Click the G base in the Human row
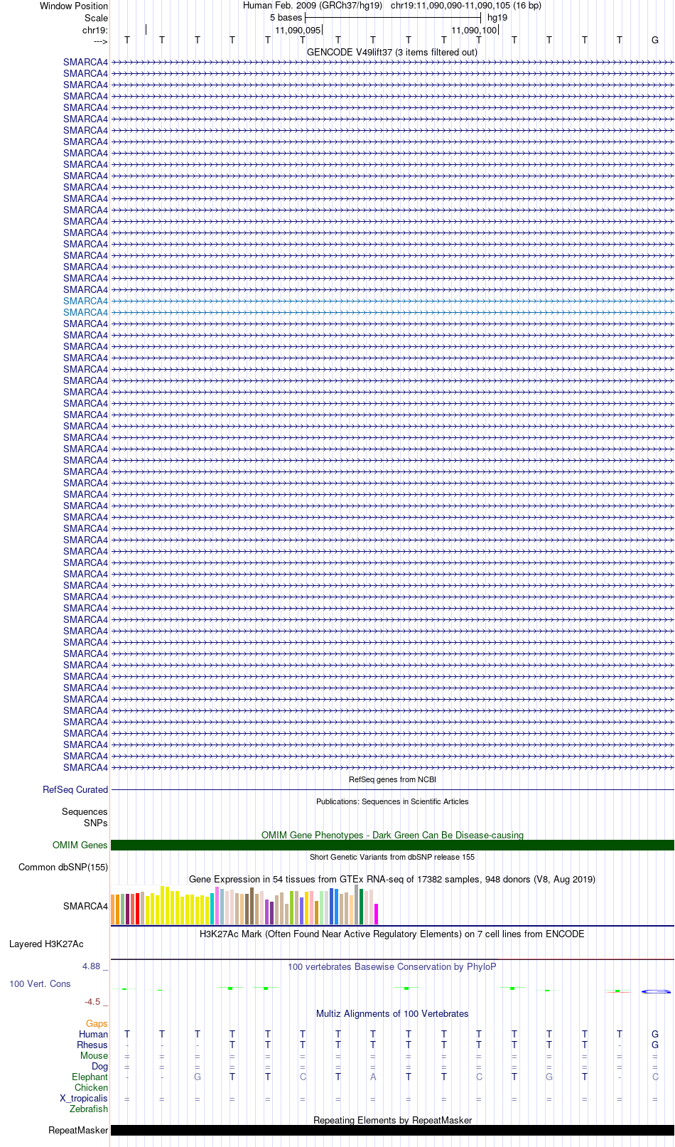This screenshot has height=1147, width=675. coord(655,1034)
